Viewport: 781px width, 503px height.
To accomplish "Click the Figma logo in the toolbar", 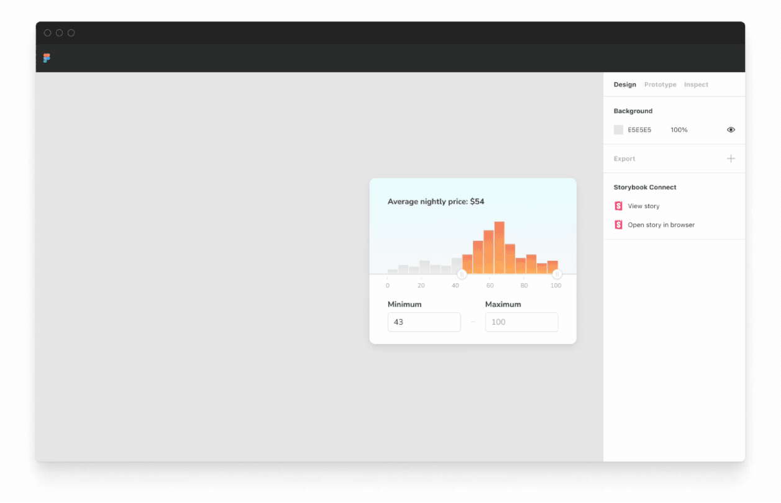I will (47, 58).
